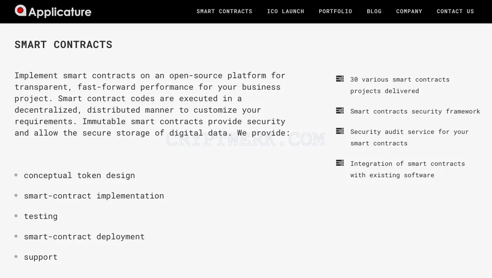
Task: Open the Company menu item
Action: [409, 11]
